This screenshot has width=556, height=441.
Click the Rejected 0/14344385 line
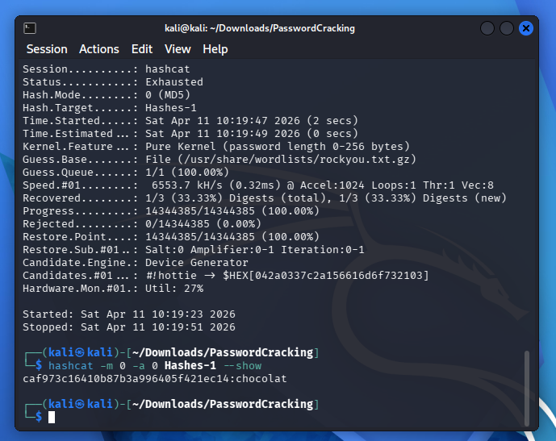[x=142, y=224]
